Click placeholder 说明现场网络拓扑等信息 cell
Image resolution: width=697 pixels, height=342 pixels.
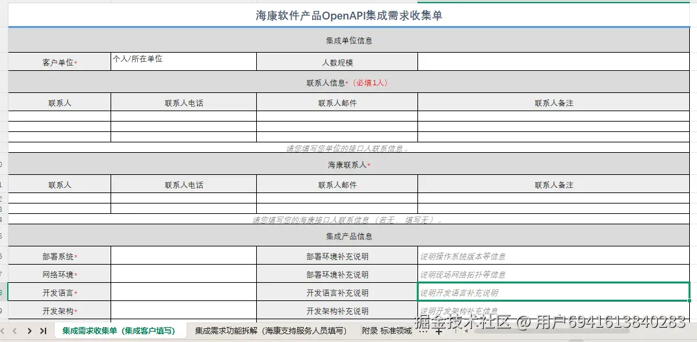click(x=554, y=274)
